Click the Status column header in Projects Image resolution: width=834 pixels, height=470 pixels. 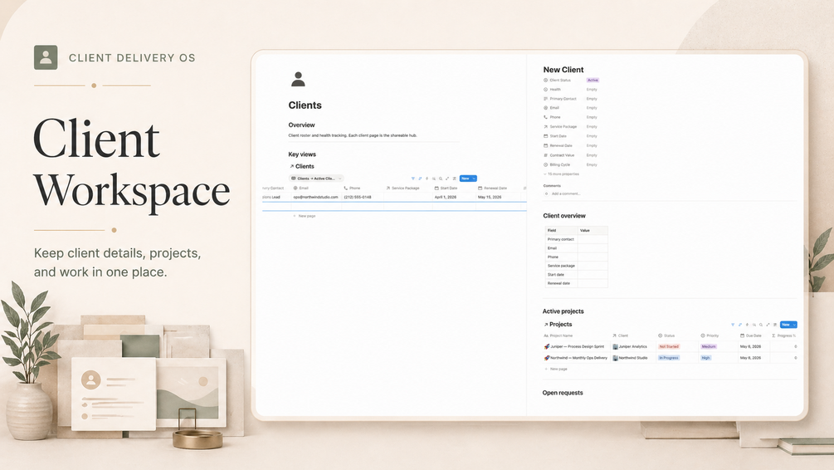coord(666,335)
